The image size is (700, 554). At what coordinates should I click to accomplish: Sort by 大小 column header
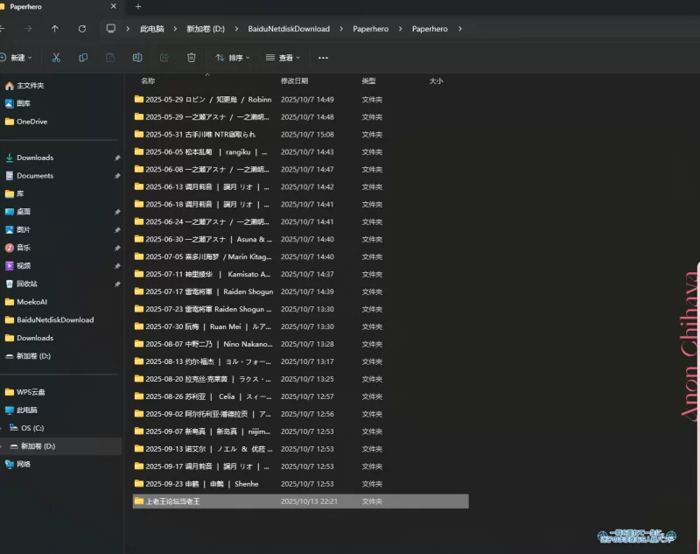click(x=436, y=81)
